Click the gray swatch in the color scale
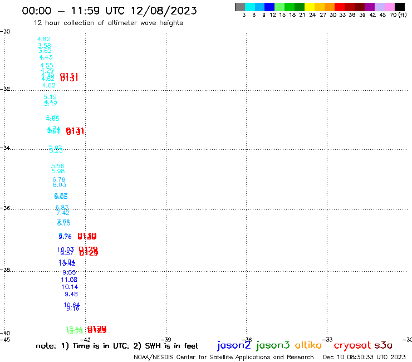Viewport: 412px width, 362px height. (x=240, y=7)
